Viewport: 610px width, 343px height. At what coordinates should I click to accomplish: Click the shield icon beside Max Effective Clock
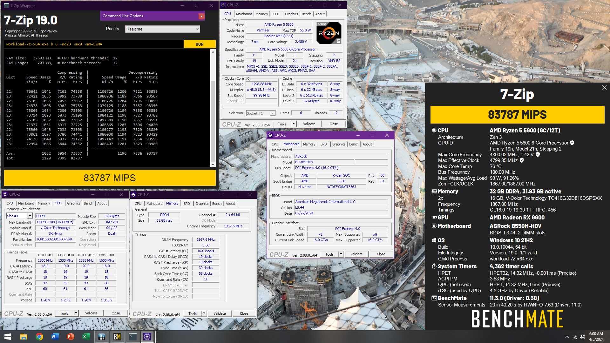(522, 160)
